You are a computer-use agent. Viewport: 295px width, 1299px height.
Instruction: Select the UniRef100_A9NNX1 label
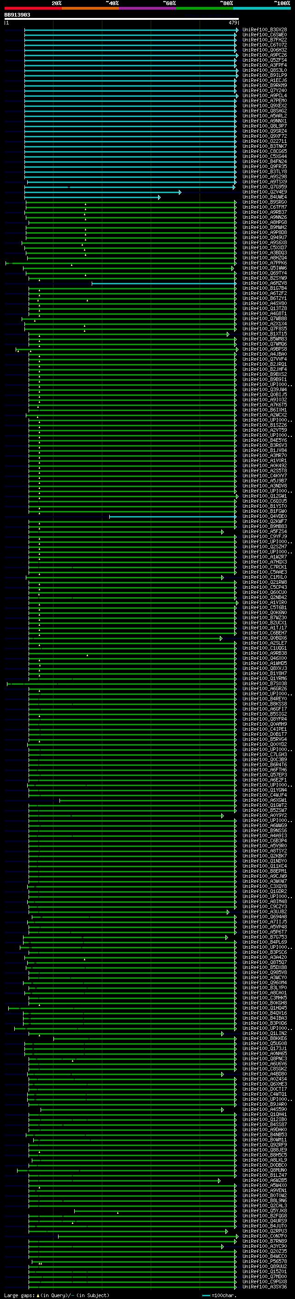[265, 121]
